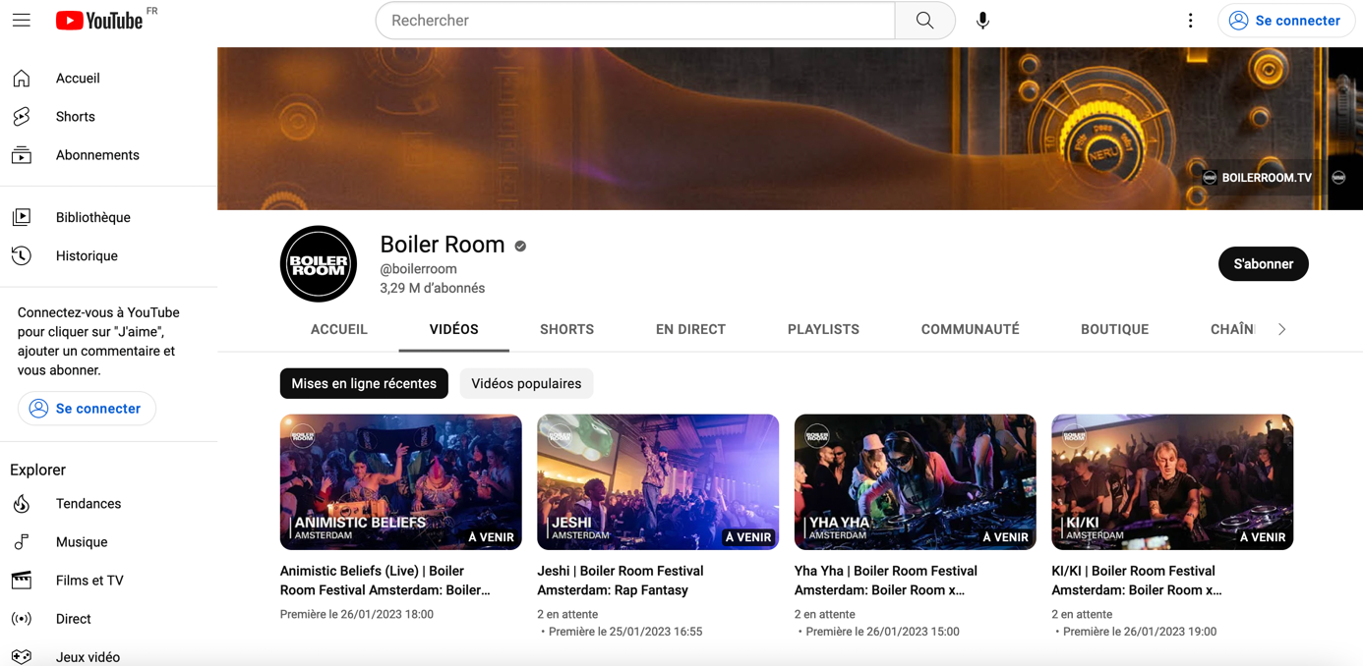Image resolution: width=1363 pixels, height=666 pixels.
Task: Click the Direct live broadcast icon
Action: (x=22, y=619)
